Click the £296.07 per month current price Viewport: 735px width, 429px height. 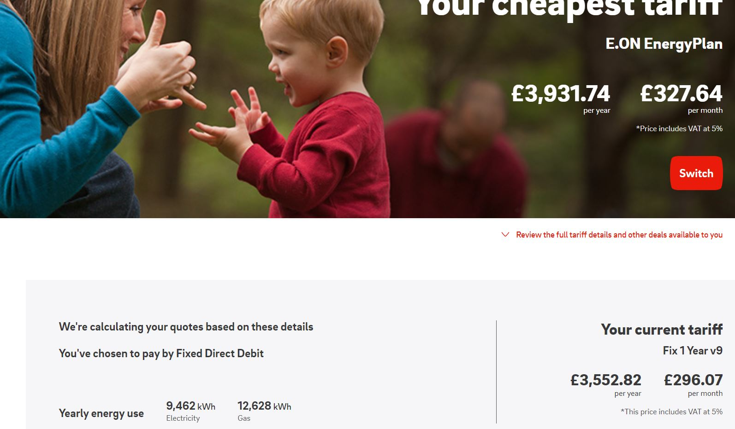pos(693,384)
